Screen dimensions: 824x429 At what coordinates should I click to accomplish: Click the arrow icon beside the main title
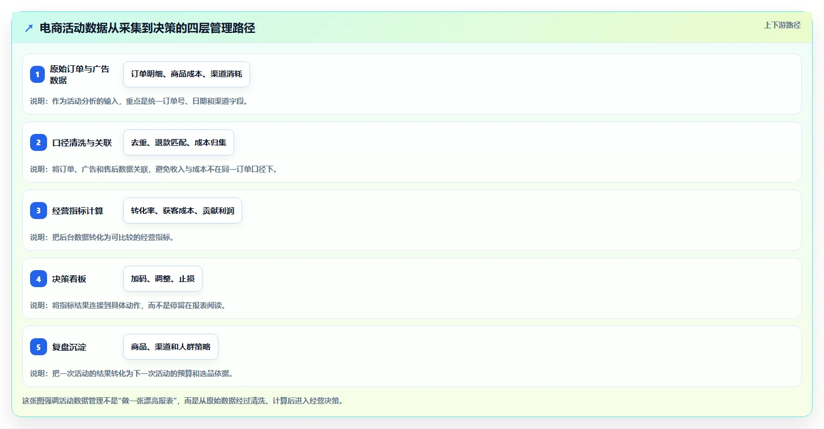pyautogui.click(x=29, y=28)
